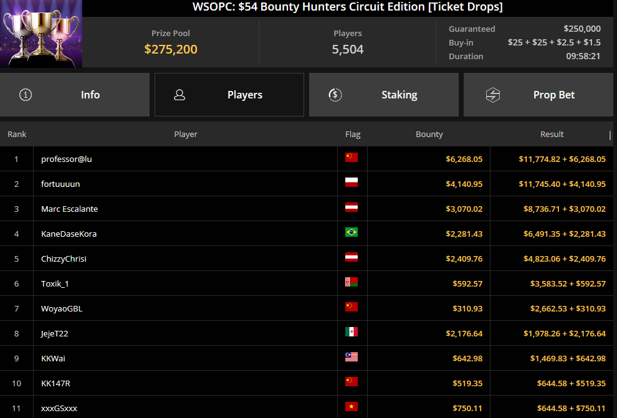Click KKWai's Malaysia flag icon

(x=352, y=357)
